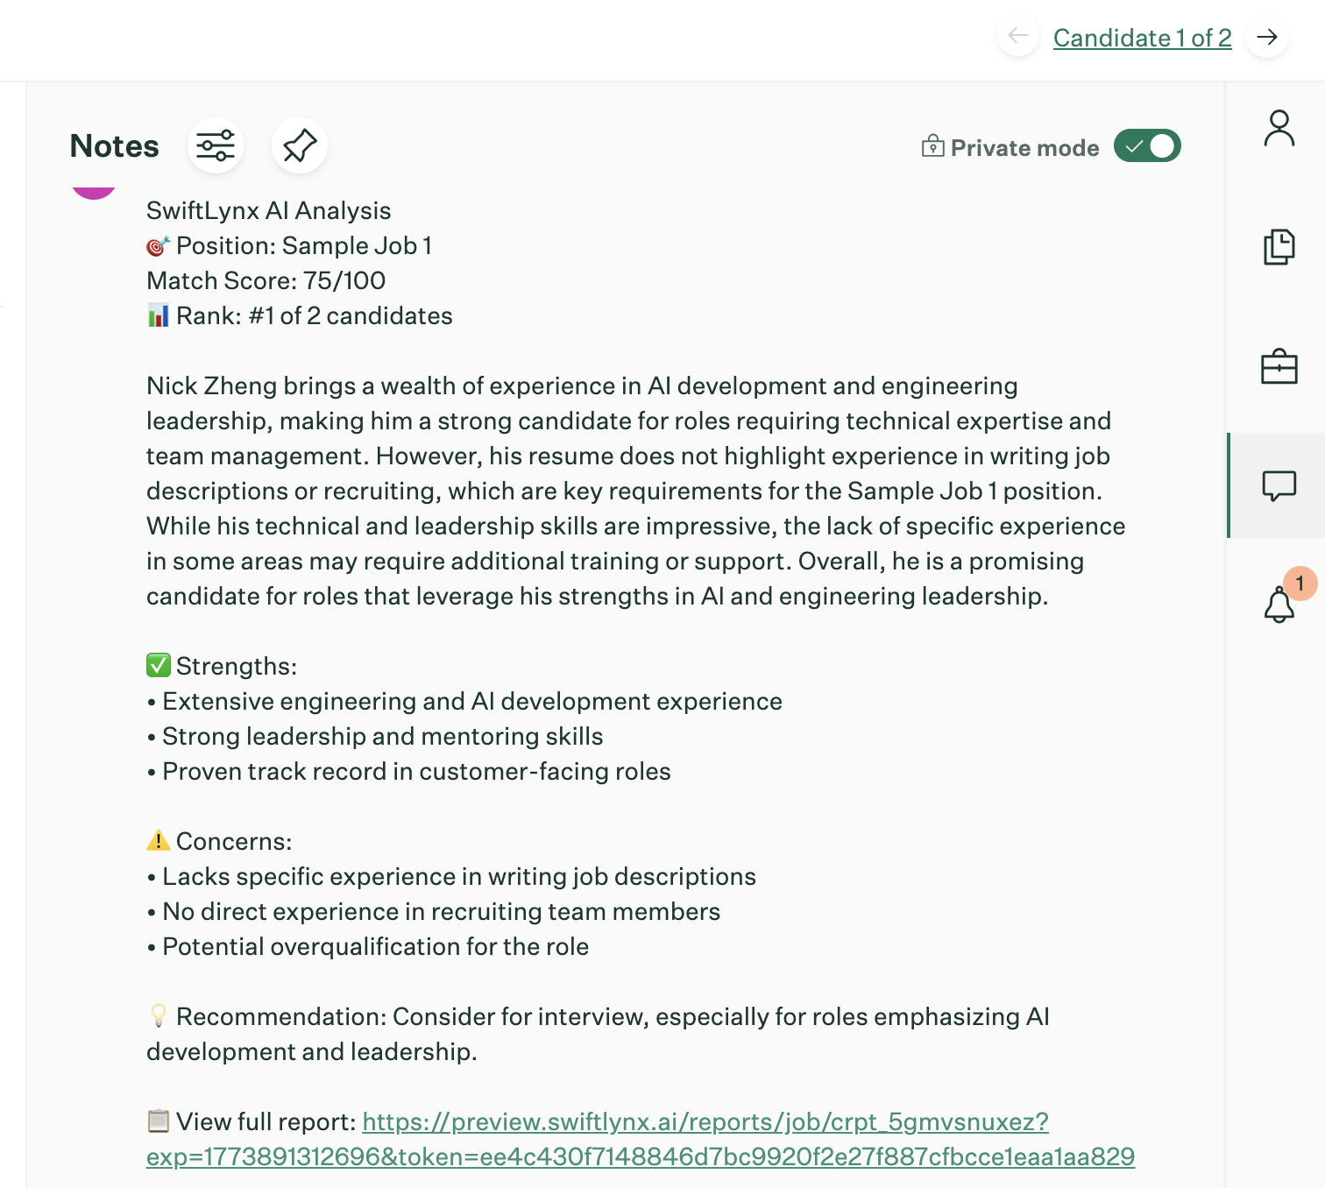1325x1188 pixels.
Task: Click the "Candidate 1 of 2" link
Action: (1142, 38)
